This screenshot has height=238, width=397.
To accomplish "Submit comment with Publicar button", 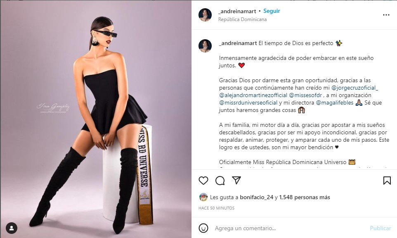I will click(380, 228).
